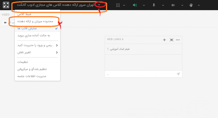218x118 pixels.
Task: Toggle the microphone icon
Action: 154,5
